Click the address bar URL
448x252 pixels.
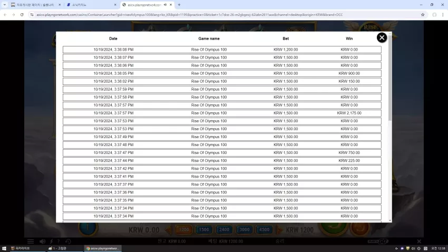189,15
